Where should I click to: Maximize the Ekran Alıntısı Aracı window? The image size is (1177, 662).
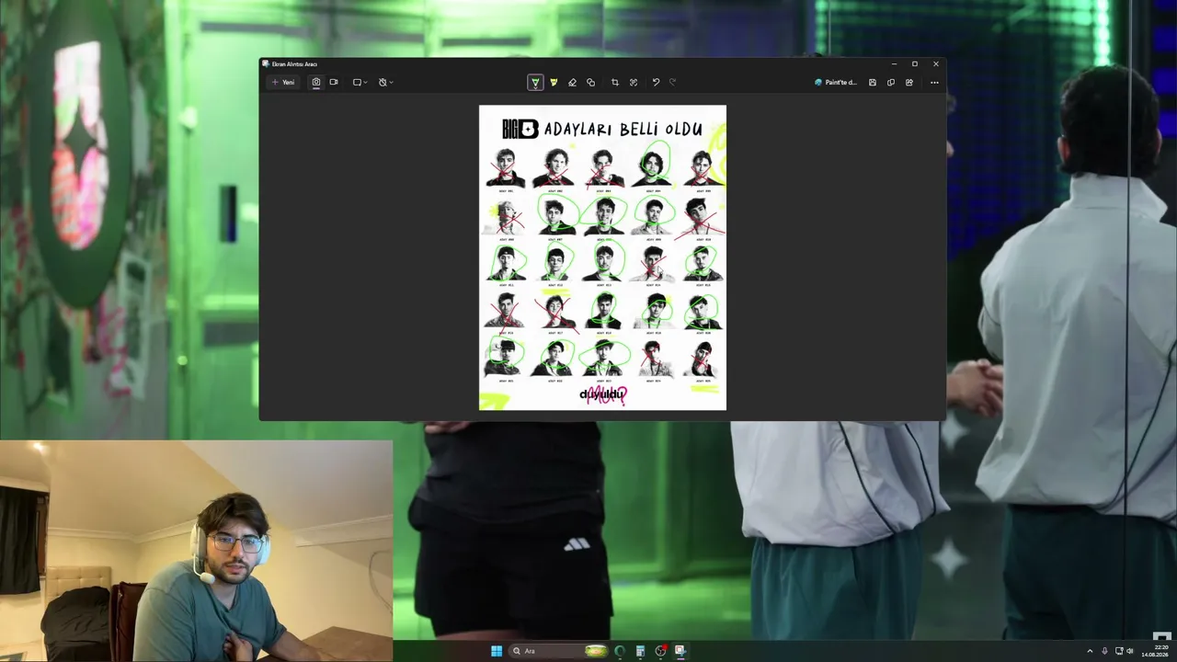coord(915,63)
